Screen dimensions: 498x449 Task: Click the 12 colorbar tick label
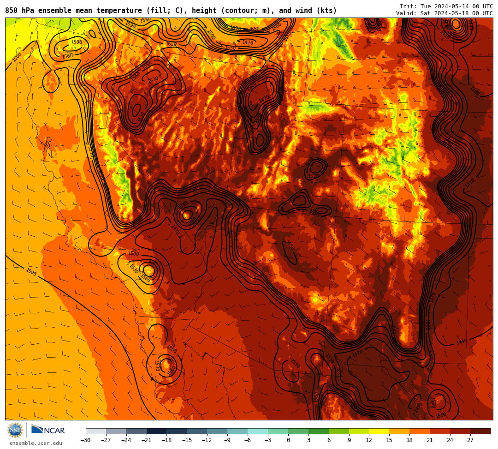[369, 440]
